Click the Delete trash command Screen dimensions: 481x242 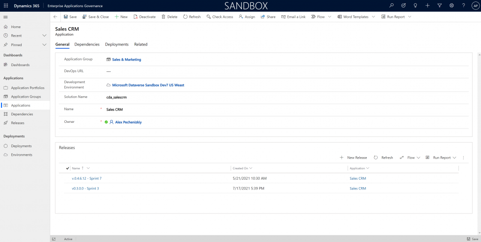click(x=169, y=17)
